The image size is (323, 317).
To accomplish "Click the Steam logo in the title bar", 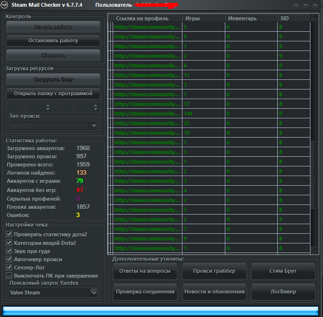I will (5, 5).
